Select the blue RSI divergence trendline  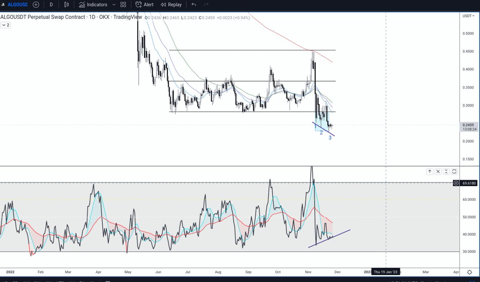coord(330,238)
